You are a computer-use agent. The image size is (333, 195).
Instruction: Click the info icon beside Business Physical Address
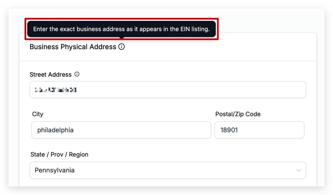[x=122, y=47]
